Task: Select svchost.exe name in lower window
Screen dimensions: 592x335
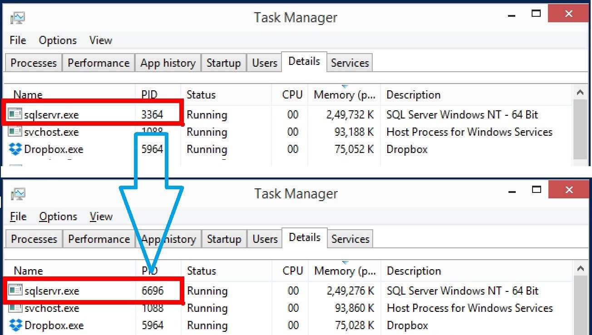Action: [52, 308]
